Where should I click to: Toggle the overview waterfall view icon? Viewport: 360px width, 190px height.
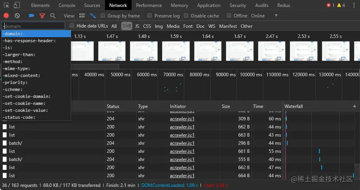tap(93, 15)
